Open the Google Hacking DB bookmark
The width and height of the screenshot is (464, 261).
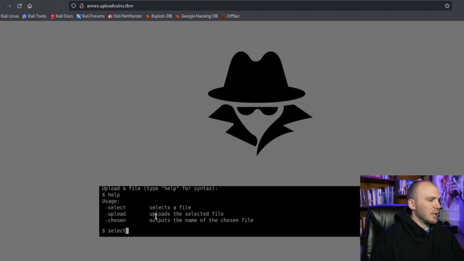tap(197, 16)
